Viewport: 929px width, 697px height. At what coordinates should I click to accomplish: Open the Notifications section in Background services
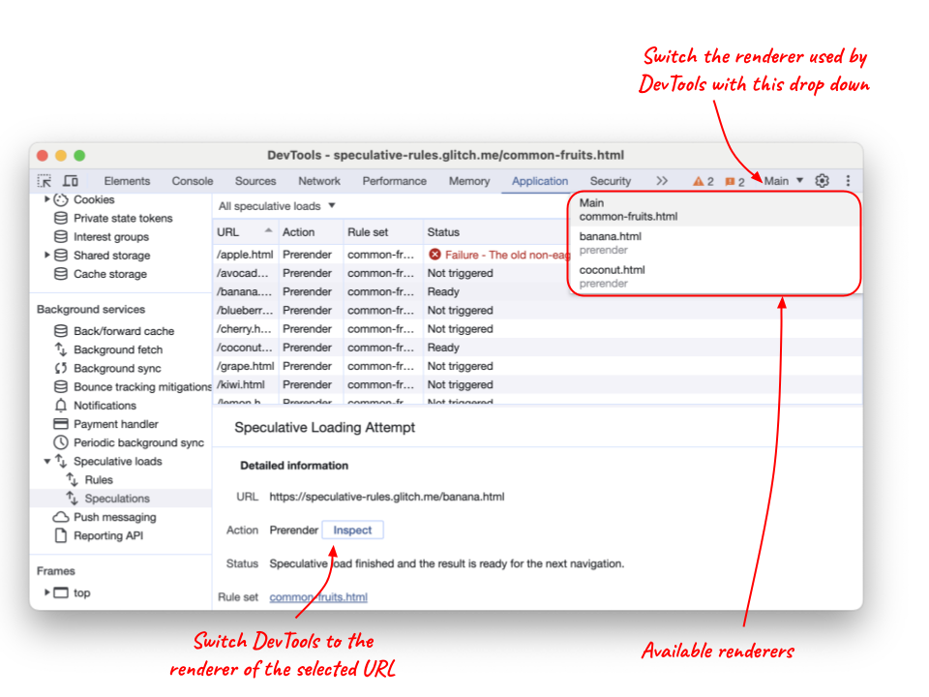(x=105, y=405)
